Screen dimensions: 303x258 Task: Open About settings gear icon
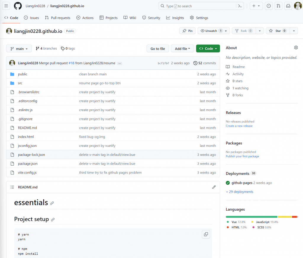[296, 48]
